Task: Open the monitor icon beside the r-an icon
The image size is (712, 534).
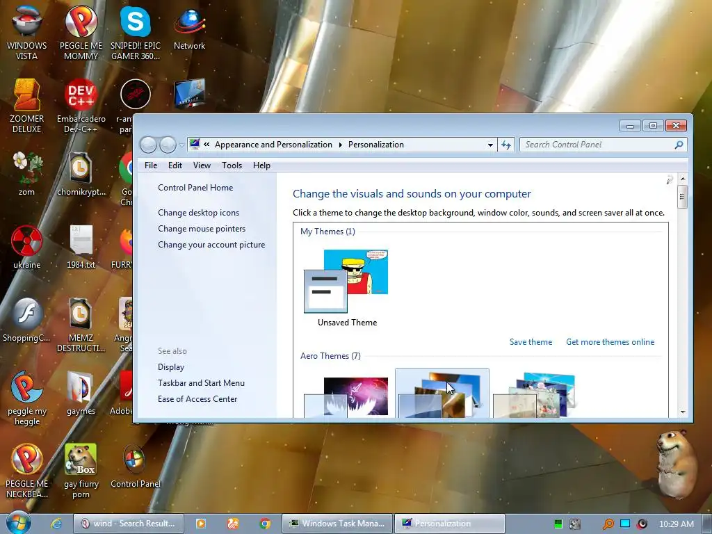Action: tap(189, 94)
